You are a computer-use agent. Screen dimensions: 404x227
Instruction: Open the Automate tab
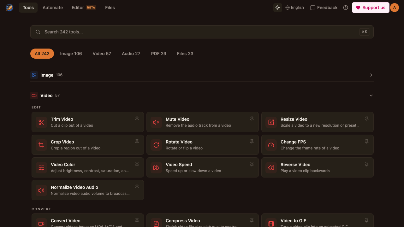[53, 8]
